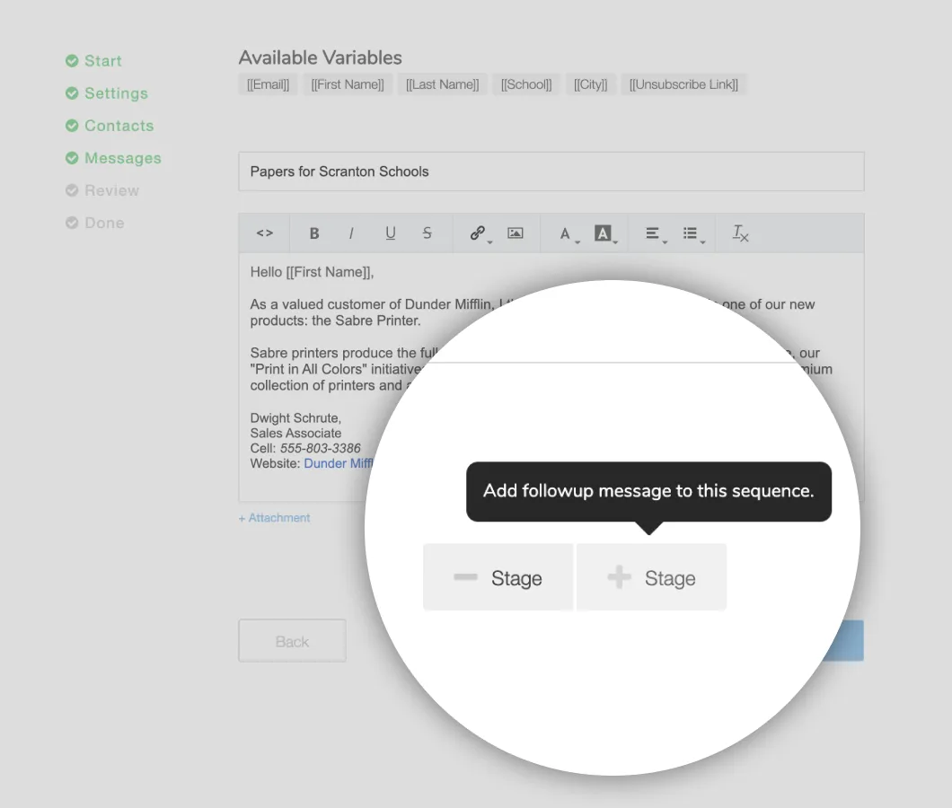This screenshot has height=808, width=952.
Task: Add a followup with plus Stage
Action: point(651,577)
